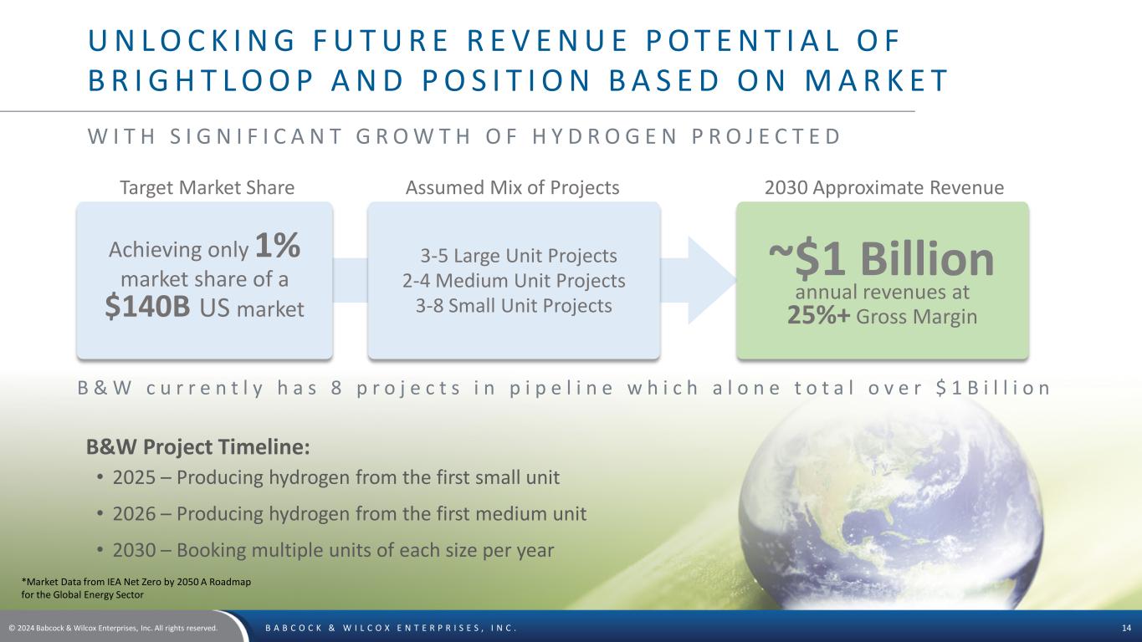Click the "$140B US market" text

(204, 308)
